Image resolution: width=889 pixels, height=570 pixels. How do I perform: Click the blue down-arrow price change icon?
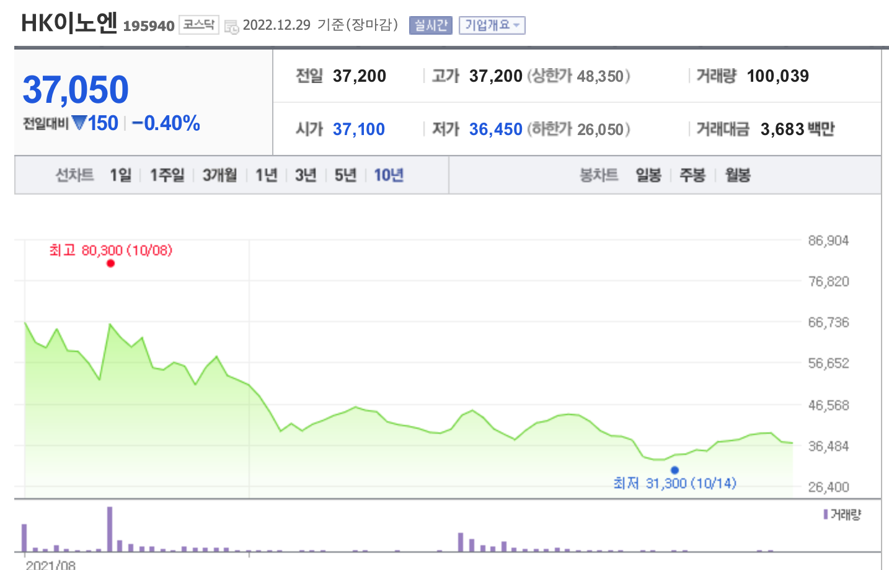[79, 123]
